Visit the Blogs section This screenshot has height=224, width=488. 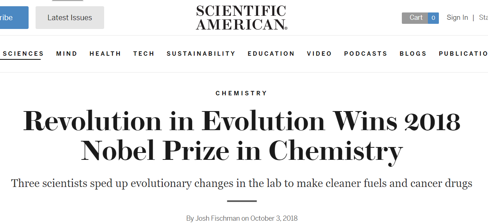[x=413, y=54]
